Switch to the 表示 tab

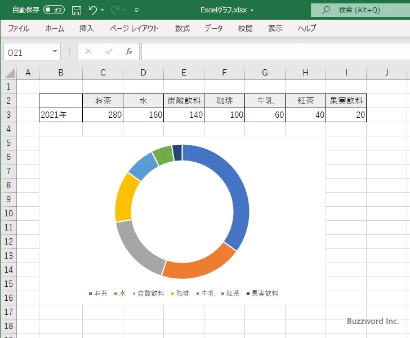pos(275,28)
